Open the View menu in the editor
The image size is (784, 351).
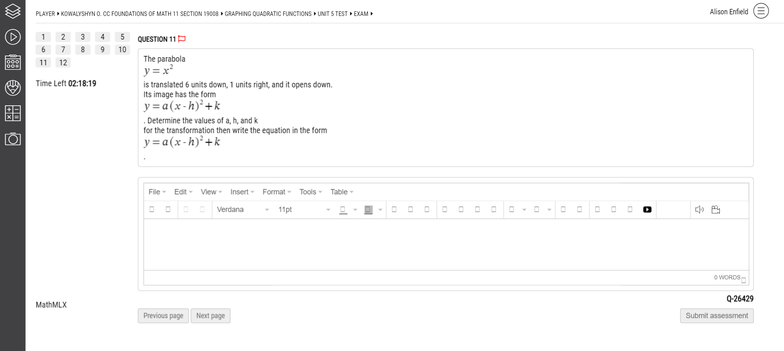pyautogui.click(x=211, y=192)
